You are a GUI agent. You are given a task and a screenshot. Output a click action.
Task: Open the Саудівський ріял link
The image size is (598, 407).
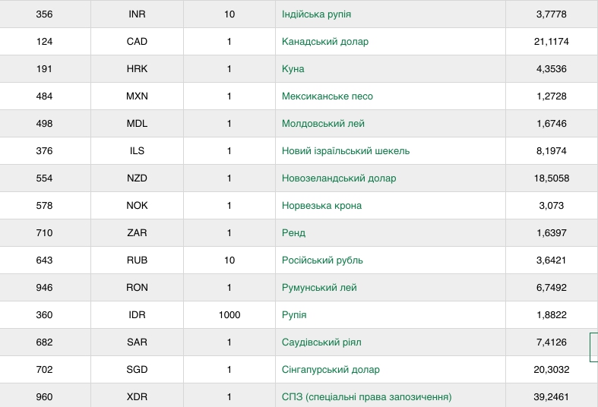pyautogui.click(x=323, y=342)
